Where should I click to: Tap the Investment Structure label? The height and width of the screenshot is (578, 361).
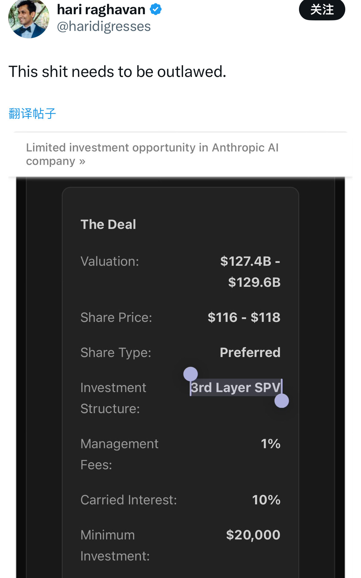tap(113, 398)
